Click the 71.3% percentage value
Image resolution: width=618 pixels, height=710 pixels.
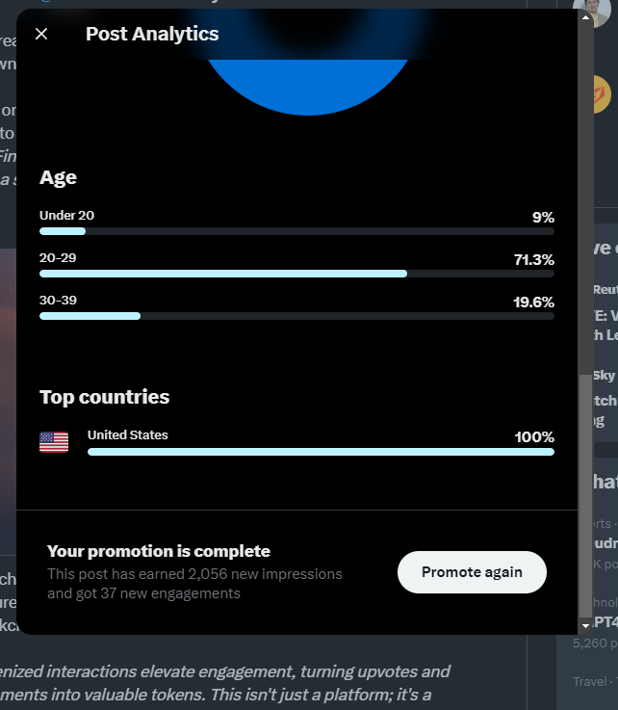coord(534,260)
